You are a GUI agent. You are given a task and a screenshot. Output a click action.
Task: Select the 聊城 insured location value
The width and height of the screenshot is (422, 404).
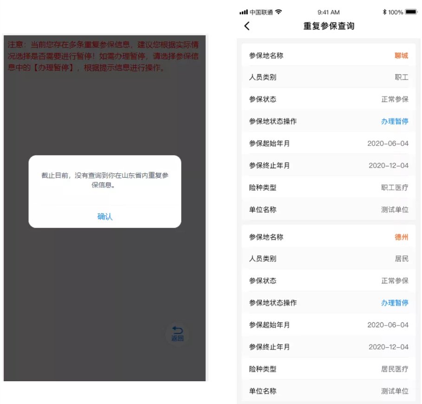click(x=401, y=55)
